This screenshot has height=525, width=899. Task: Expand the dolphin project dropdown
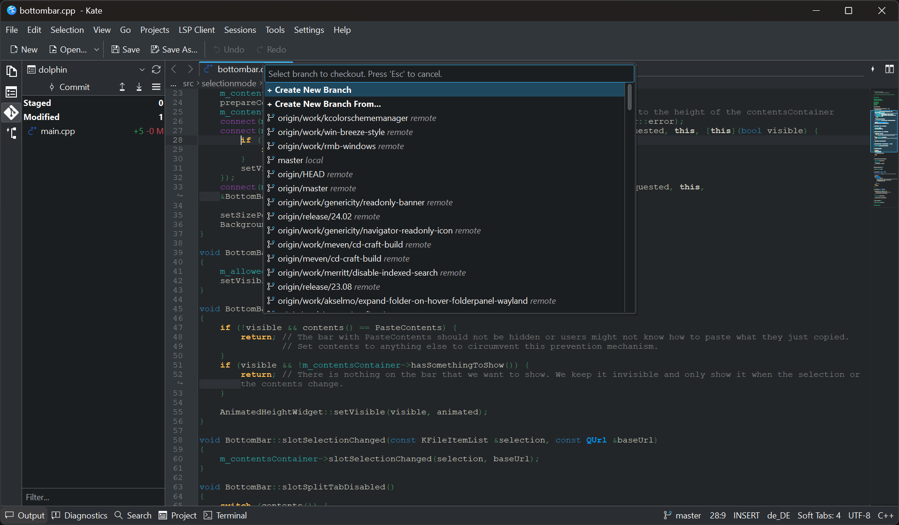pos(142,70)
